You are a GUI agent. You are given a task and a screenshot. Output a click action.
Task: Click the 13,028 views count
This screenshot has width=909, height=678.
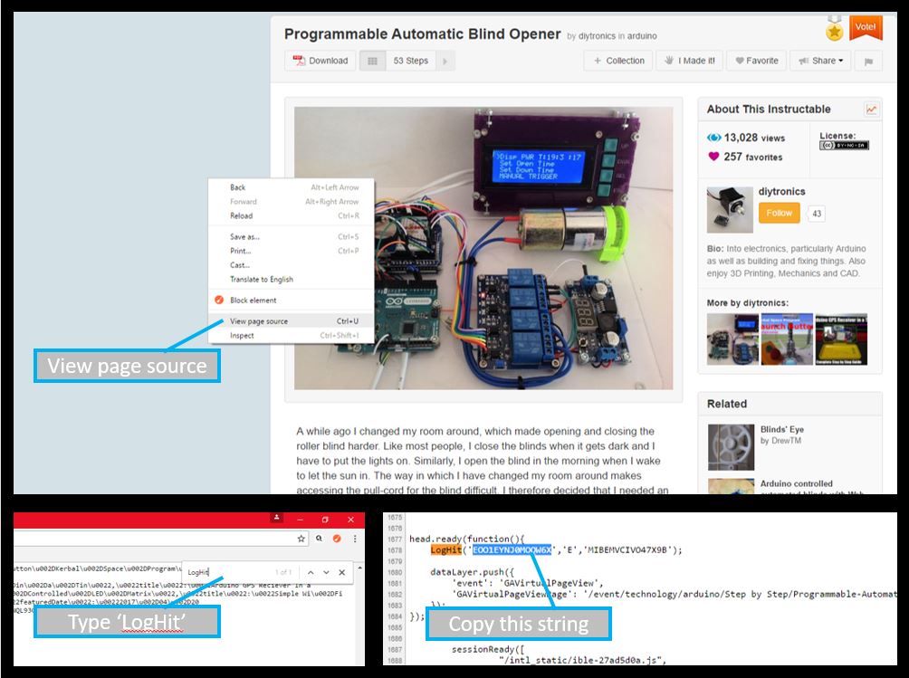754,138
